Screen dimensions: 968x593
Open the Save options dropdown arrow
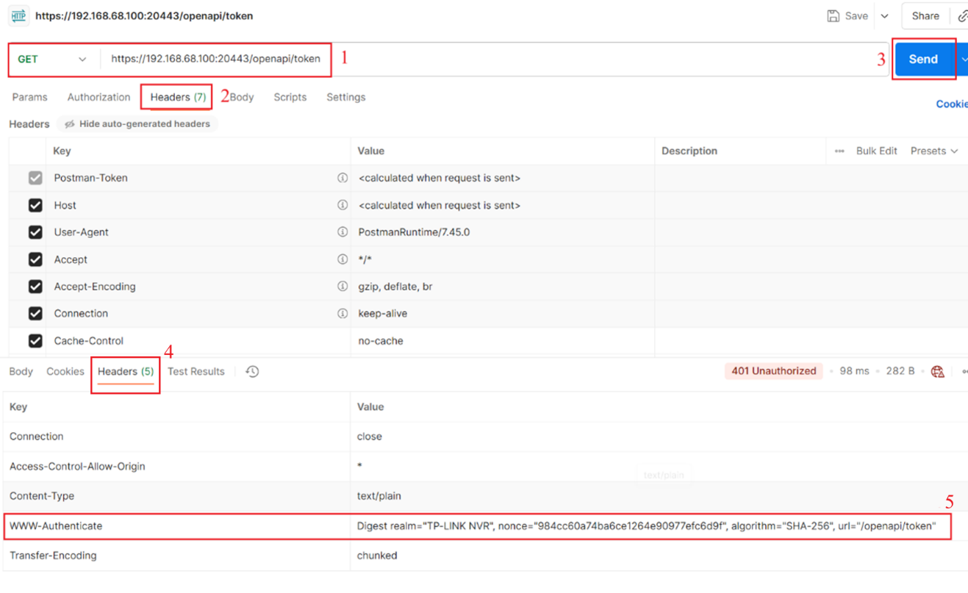885,15
